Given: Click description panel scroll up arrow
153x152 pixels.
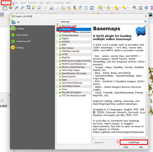Looking at the screenshot, I should [147, 26].
